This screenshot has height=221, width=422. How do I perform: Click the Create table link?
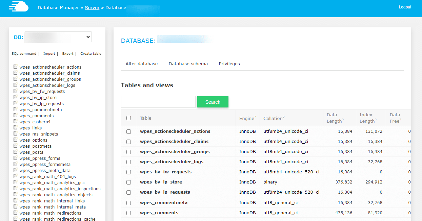coord(91,53)
